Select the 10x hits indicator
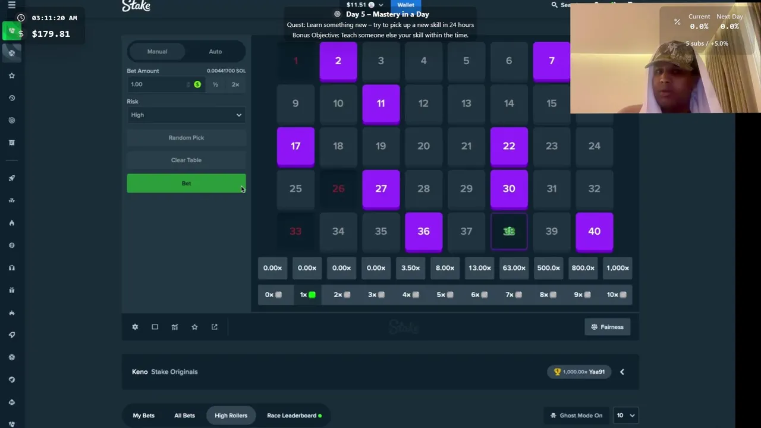The width and height of the screenshot is (761, 428). pyautogui.click(x=617, y=295)
